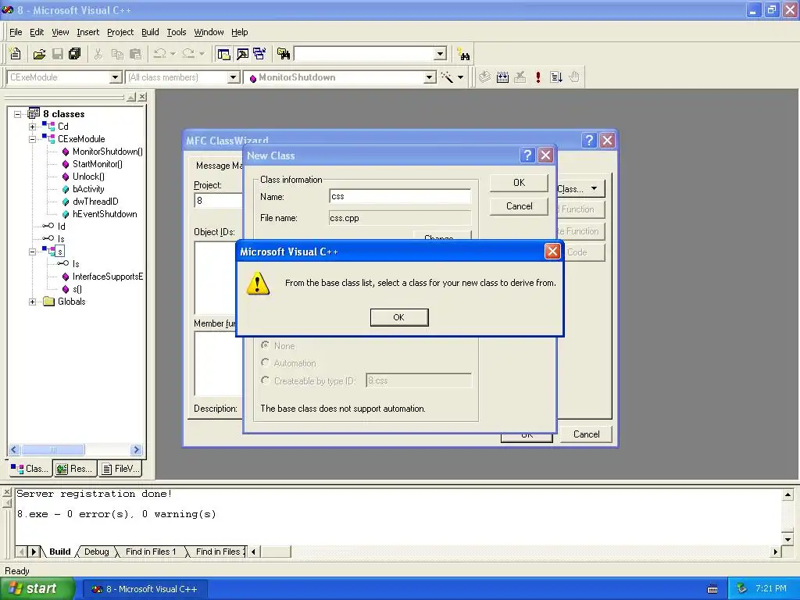Viewport: 800px width, 600px height.
Task: Collapse the CExeModule class node
Action: coord(32,139)
